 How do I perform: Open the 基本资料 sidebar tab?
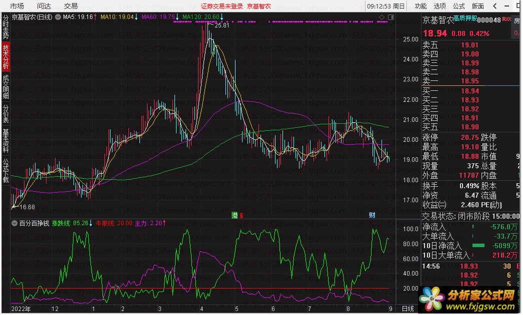pos(5,141)
